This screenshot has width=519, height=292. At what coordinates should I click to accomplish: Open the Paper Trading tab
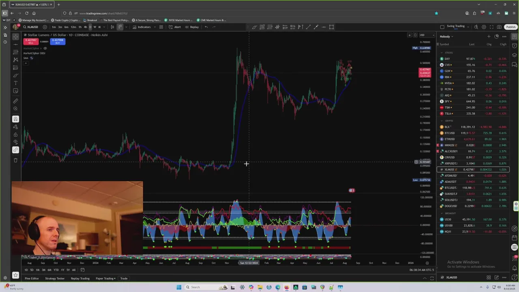(105, 279)
